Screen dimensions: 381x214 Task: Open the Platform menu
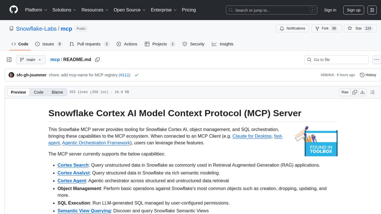(x=36, y=10)
